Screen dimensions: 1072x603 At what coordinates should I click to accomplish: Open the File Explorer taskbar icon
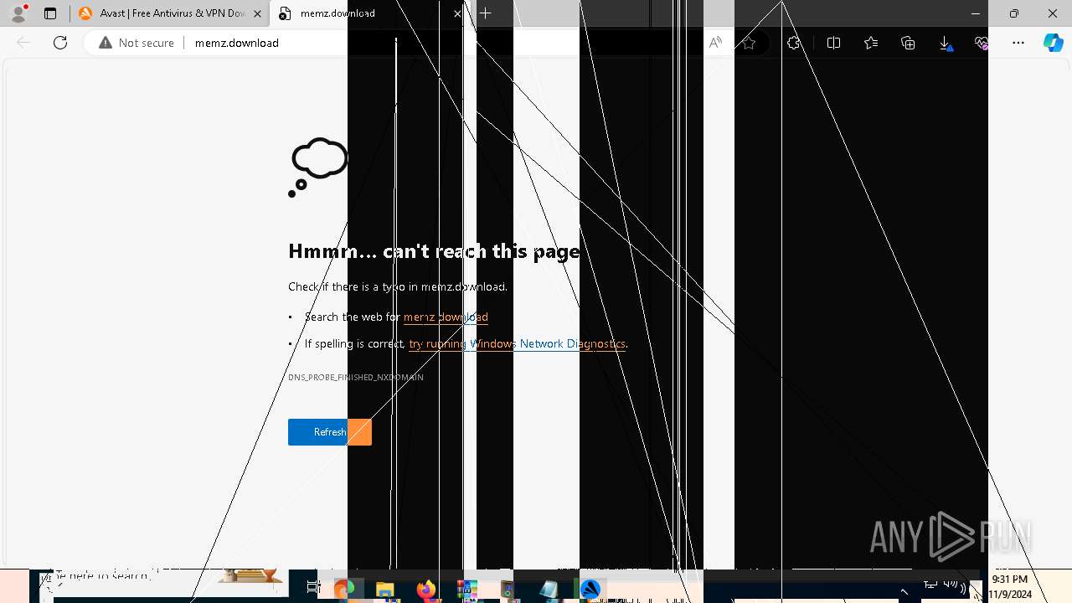click(385, 590)
